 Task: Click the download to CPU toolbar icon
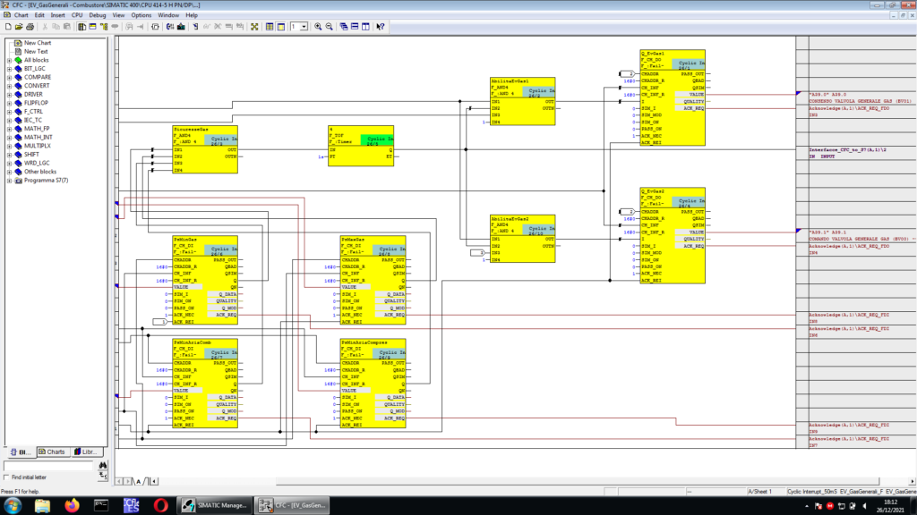(181, 27)
